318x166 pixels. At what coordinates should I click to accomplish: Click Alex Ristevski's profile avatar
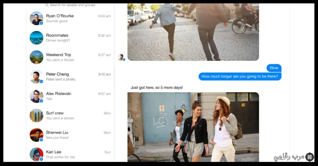[36, 96]
